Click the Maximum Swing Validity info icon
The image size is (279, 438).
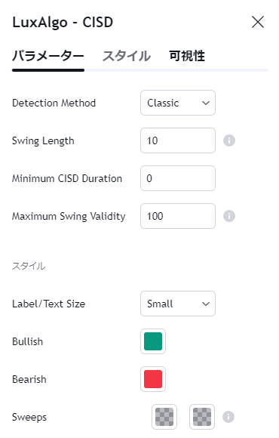[x=229, y=216]
